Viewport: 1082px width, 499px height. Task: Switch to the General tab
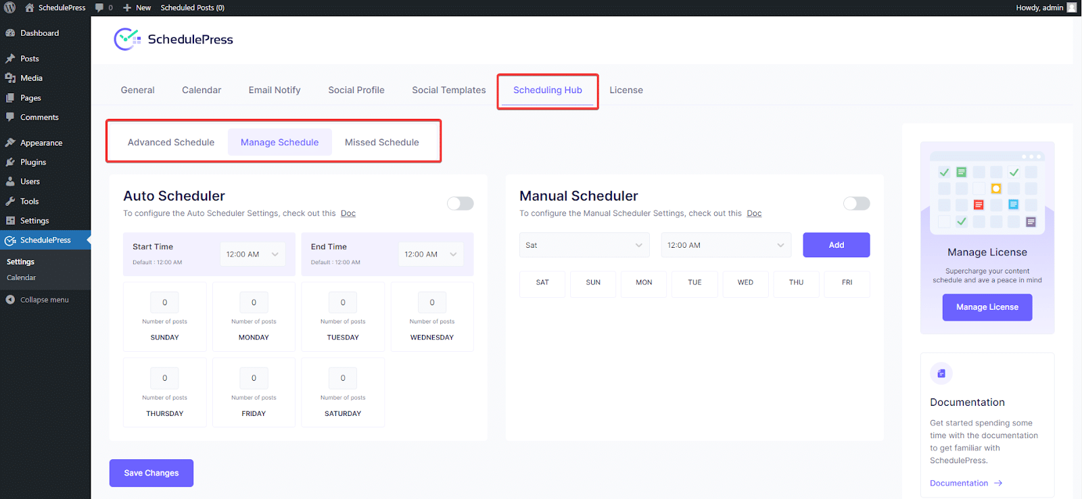point(138,90)
